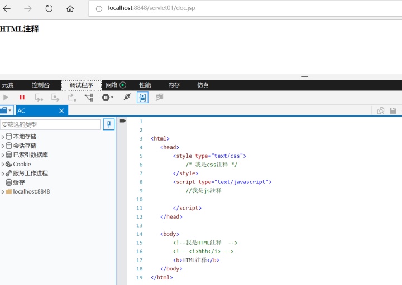
Task: Select the 服务工作进程 item
Action: (x=31, y=173)
